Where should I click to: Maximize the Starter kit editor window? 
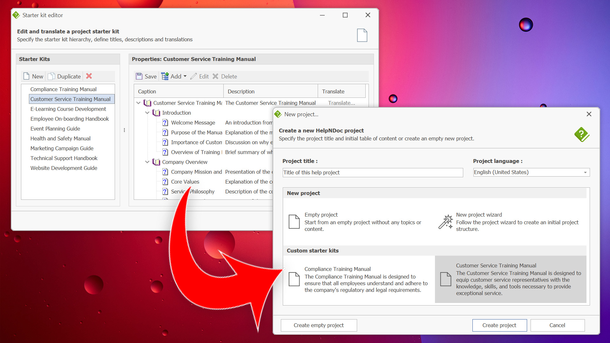coord(345,15)
